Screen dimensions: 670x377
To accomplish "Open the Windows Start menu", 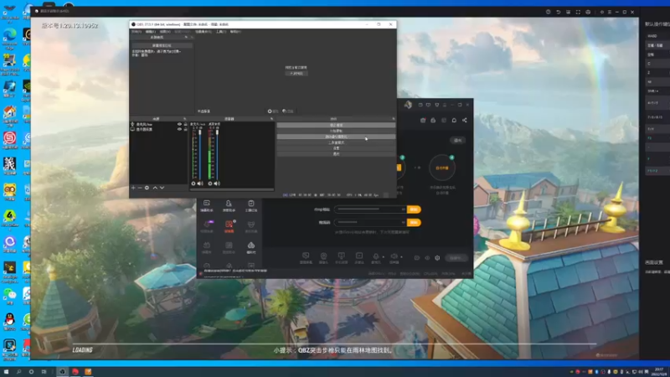I will (x=6, y=372).
